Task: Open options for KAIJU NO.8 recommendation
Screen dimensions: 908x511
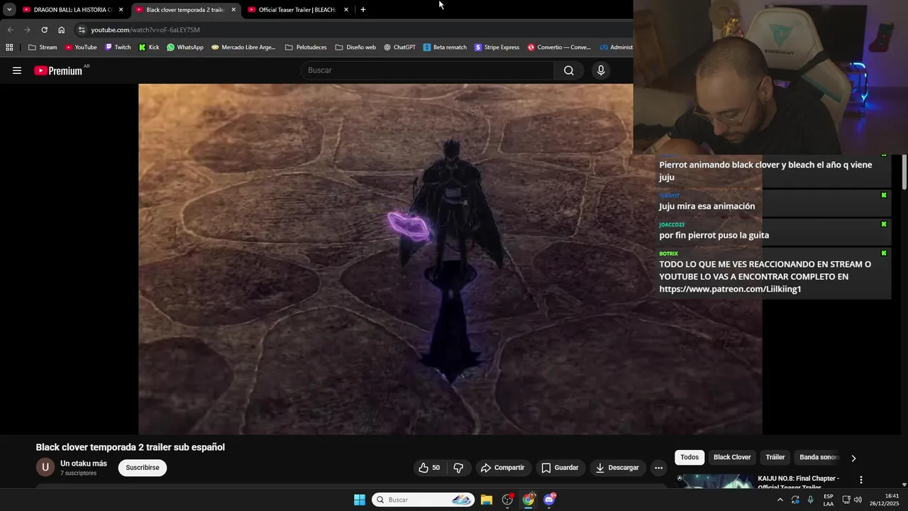Action: (861, 480)
